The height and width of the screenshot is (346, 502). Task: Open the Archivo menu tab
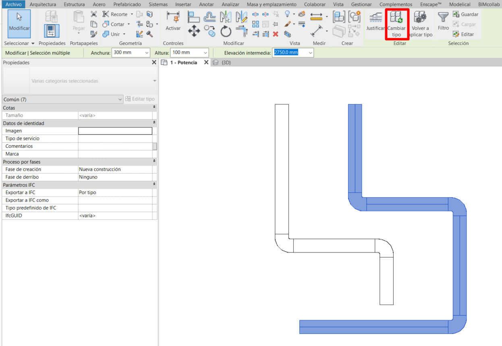click(13, 4)
